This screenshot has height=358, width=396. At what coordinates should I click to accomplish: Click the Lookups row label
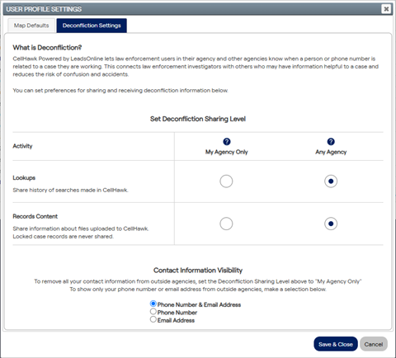pos(24,177)
